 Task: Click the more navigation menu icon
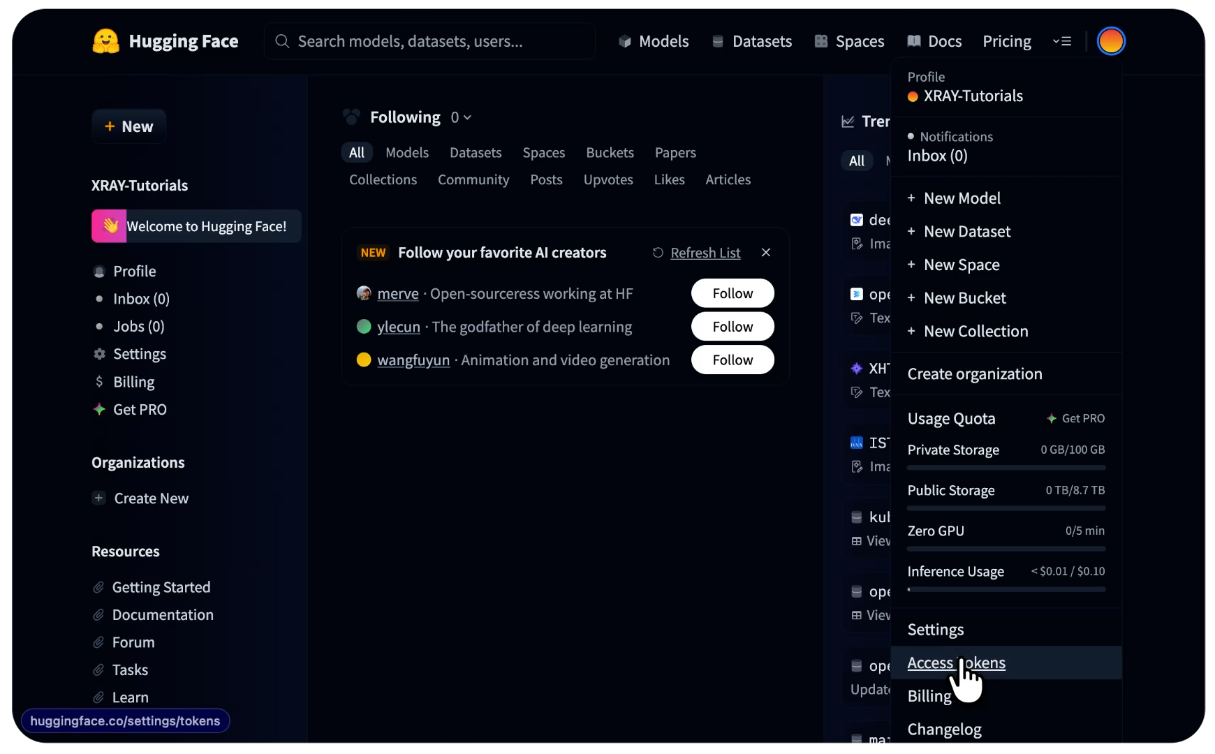click(1061, 41)
